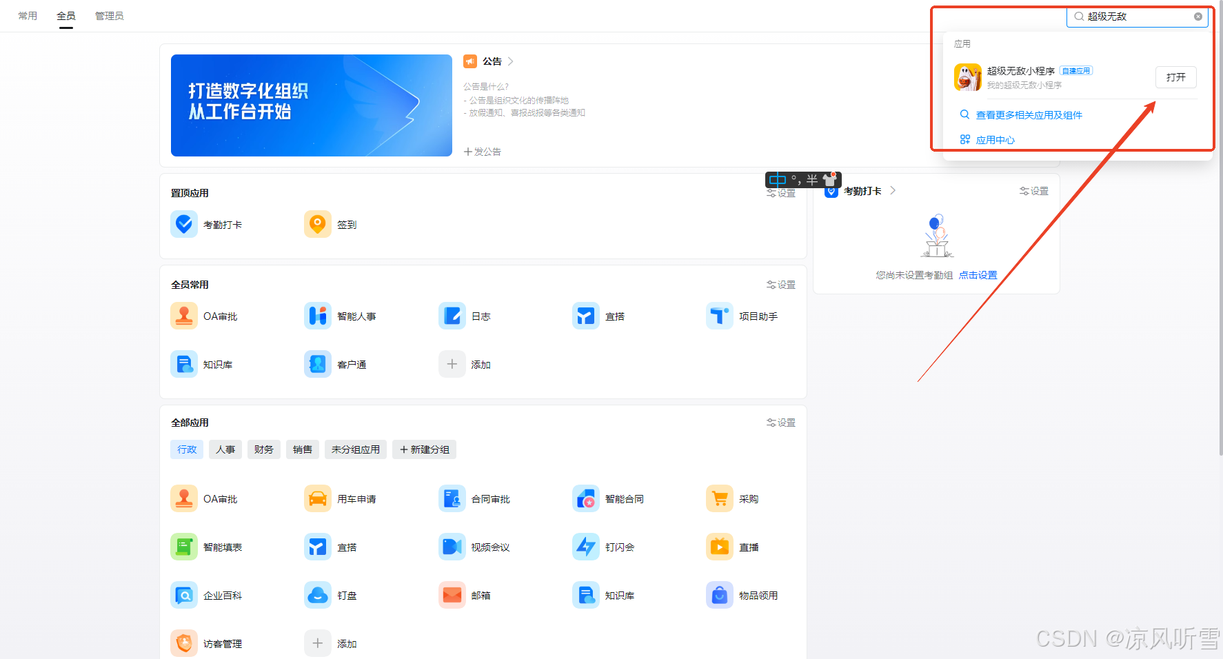The height and width of the screenshot is (659, 1223).
Task: Click the page vertical scrollbar
Action: click(1221, 227)
